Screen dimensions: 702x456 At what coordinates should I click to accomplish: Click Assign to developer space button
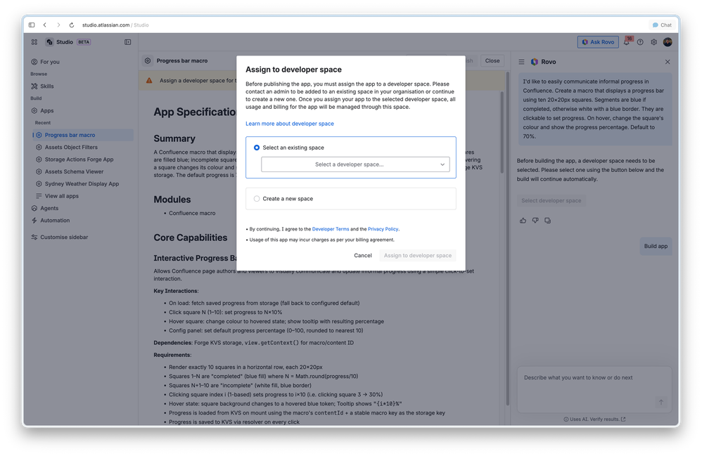[418, 256]
